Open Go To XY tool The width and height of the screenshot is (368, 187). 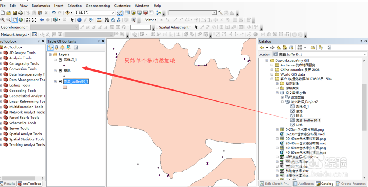(119, 20)
